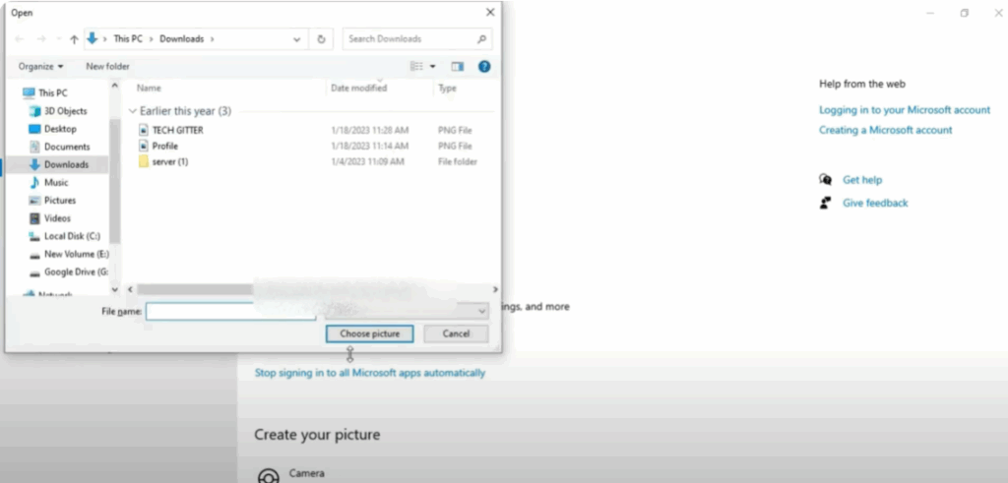The height and width of the screenshot is (483, 1008).
Task: Select the Profile PNG file
Action: (164, 146)
